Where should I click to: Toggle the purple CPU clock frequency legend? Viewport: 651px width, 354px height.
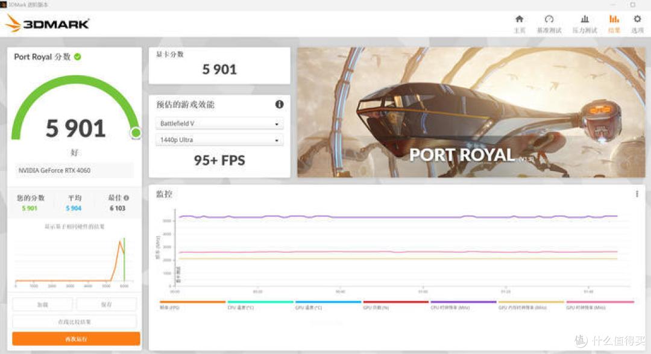[x=464, y=305]
